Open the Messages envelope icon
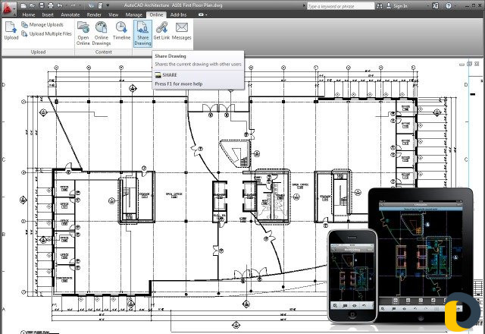Screen dimensions: 485x334 click(x=182, y=30)
